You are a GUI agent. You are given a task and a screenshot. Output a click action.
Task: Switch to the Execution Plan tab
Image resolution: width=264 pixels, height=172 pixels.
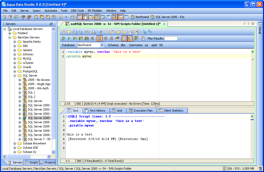(141, 111)
